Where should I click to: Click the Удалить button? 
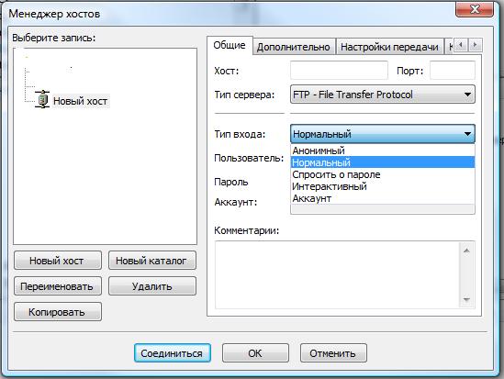151,286
